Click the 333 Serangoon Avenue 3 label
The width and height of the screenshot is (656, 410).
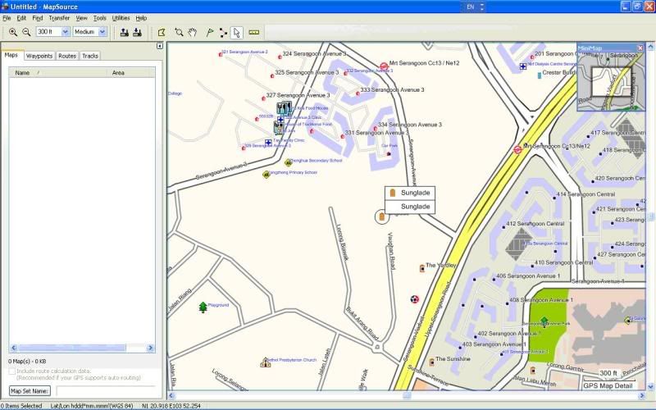392,90
